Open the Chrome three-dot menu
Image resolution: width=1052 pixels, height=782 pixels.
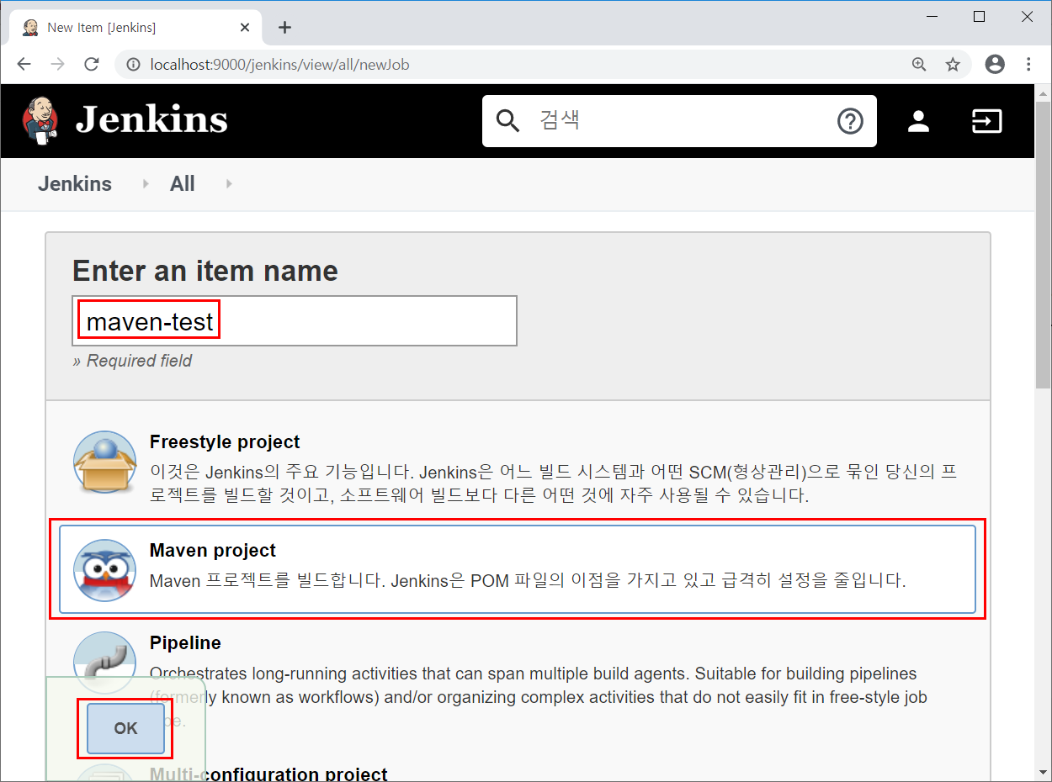click(x=1028, y=65)
